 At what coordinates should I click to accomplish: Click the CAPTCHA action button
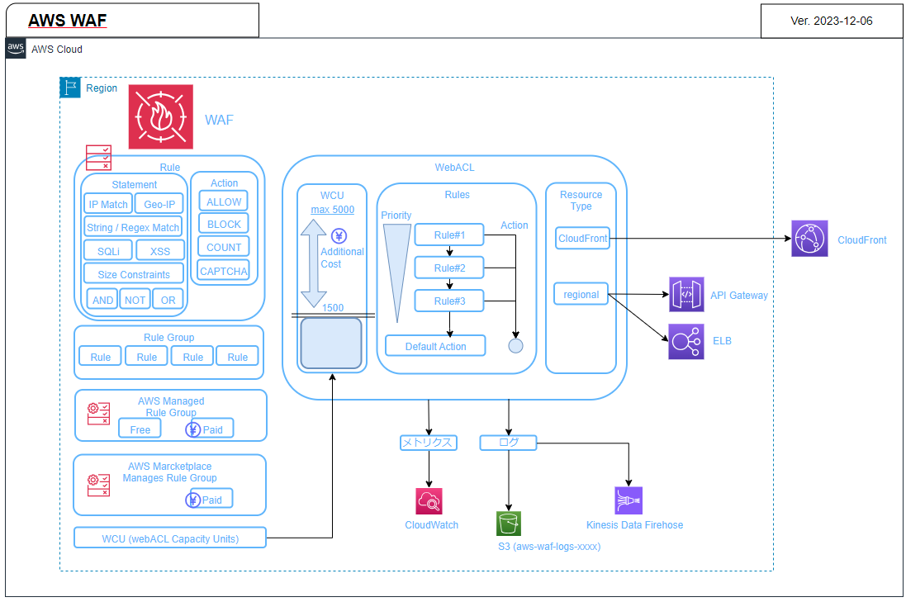click(x=223, y=270)
